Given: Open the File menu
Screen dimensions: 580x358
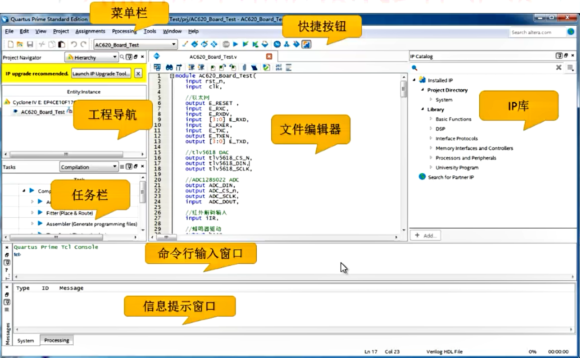Looking at the screenshot, I should coord(9,31).
